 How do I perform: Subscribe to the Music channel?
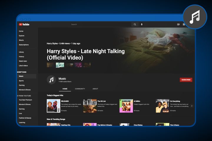(186, 80)
